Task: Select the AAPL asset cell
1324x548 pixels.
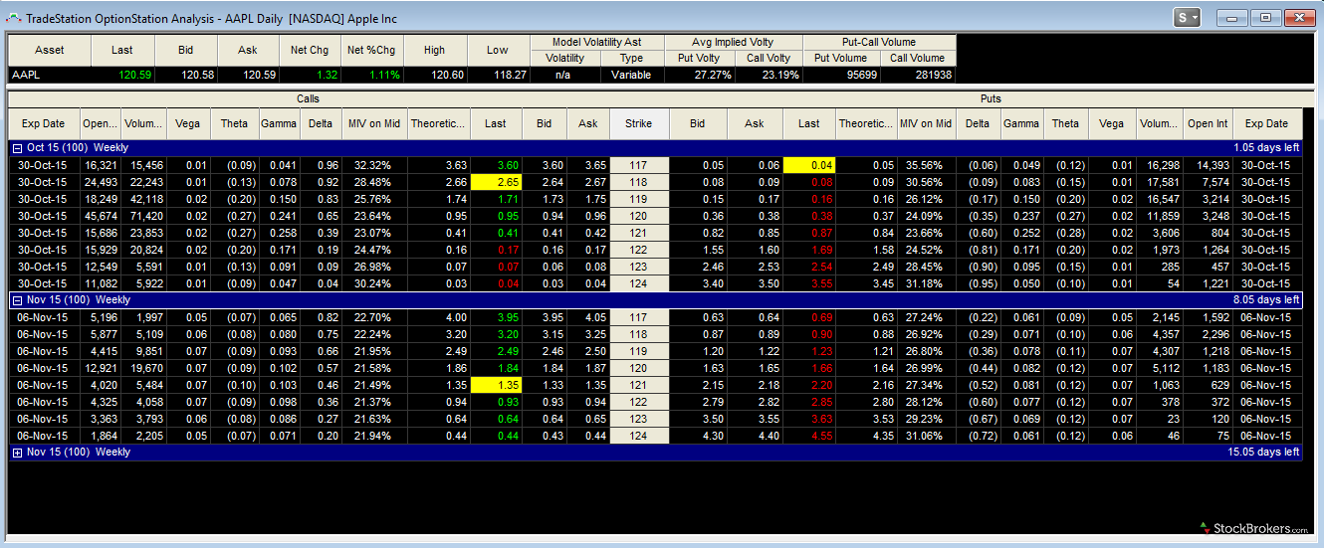Action: point(49,75)
